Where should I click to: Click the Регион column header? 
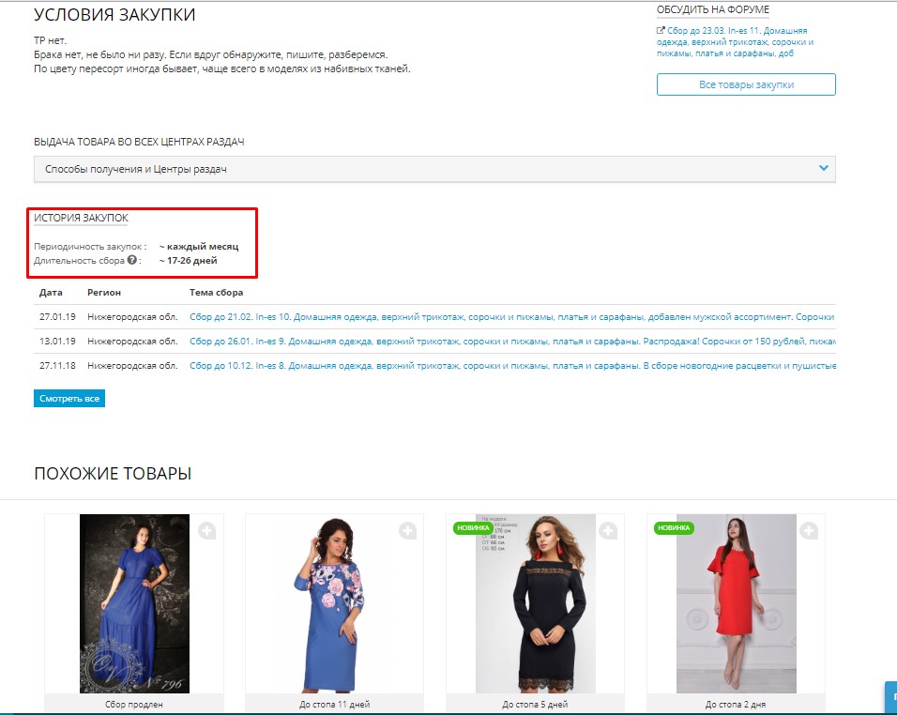pos(104,293)
